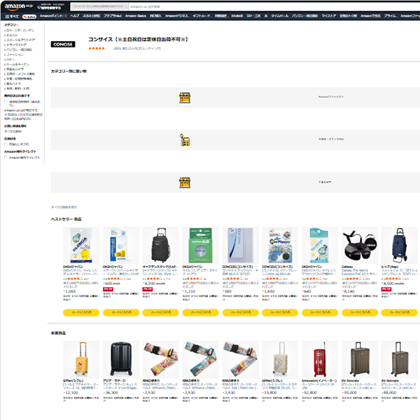Enable the Amazon海外ダイレクト checkbox
The image size is (420, 420).
6,157
